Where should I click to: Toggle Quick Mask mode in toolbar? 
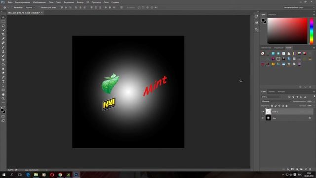(3, 117)
